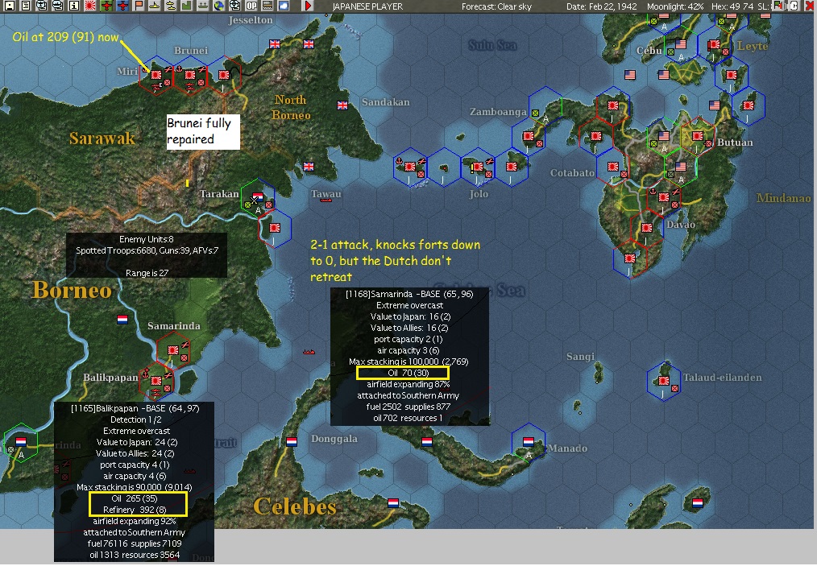This screenshot has width=817, height=566.
Task: Select the Japanese base at Jolo hex
Action: coord(478,167)
